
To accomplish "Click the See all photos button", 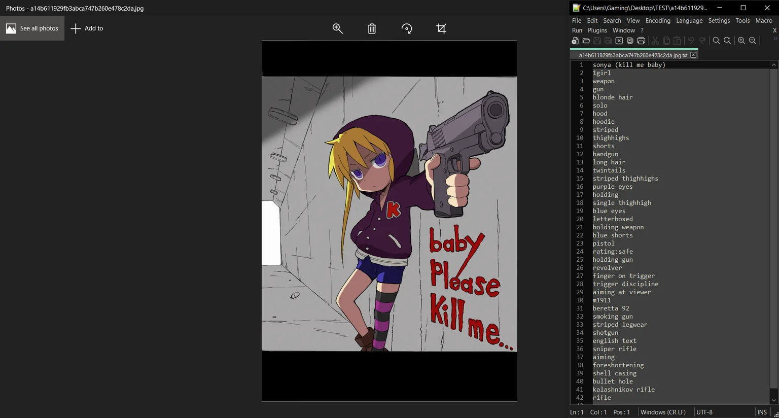I will click(x=32, y=28).
